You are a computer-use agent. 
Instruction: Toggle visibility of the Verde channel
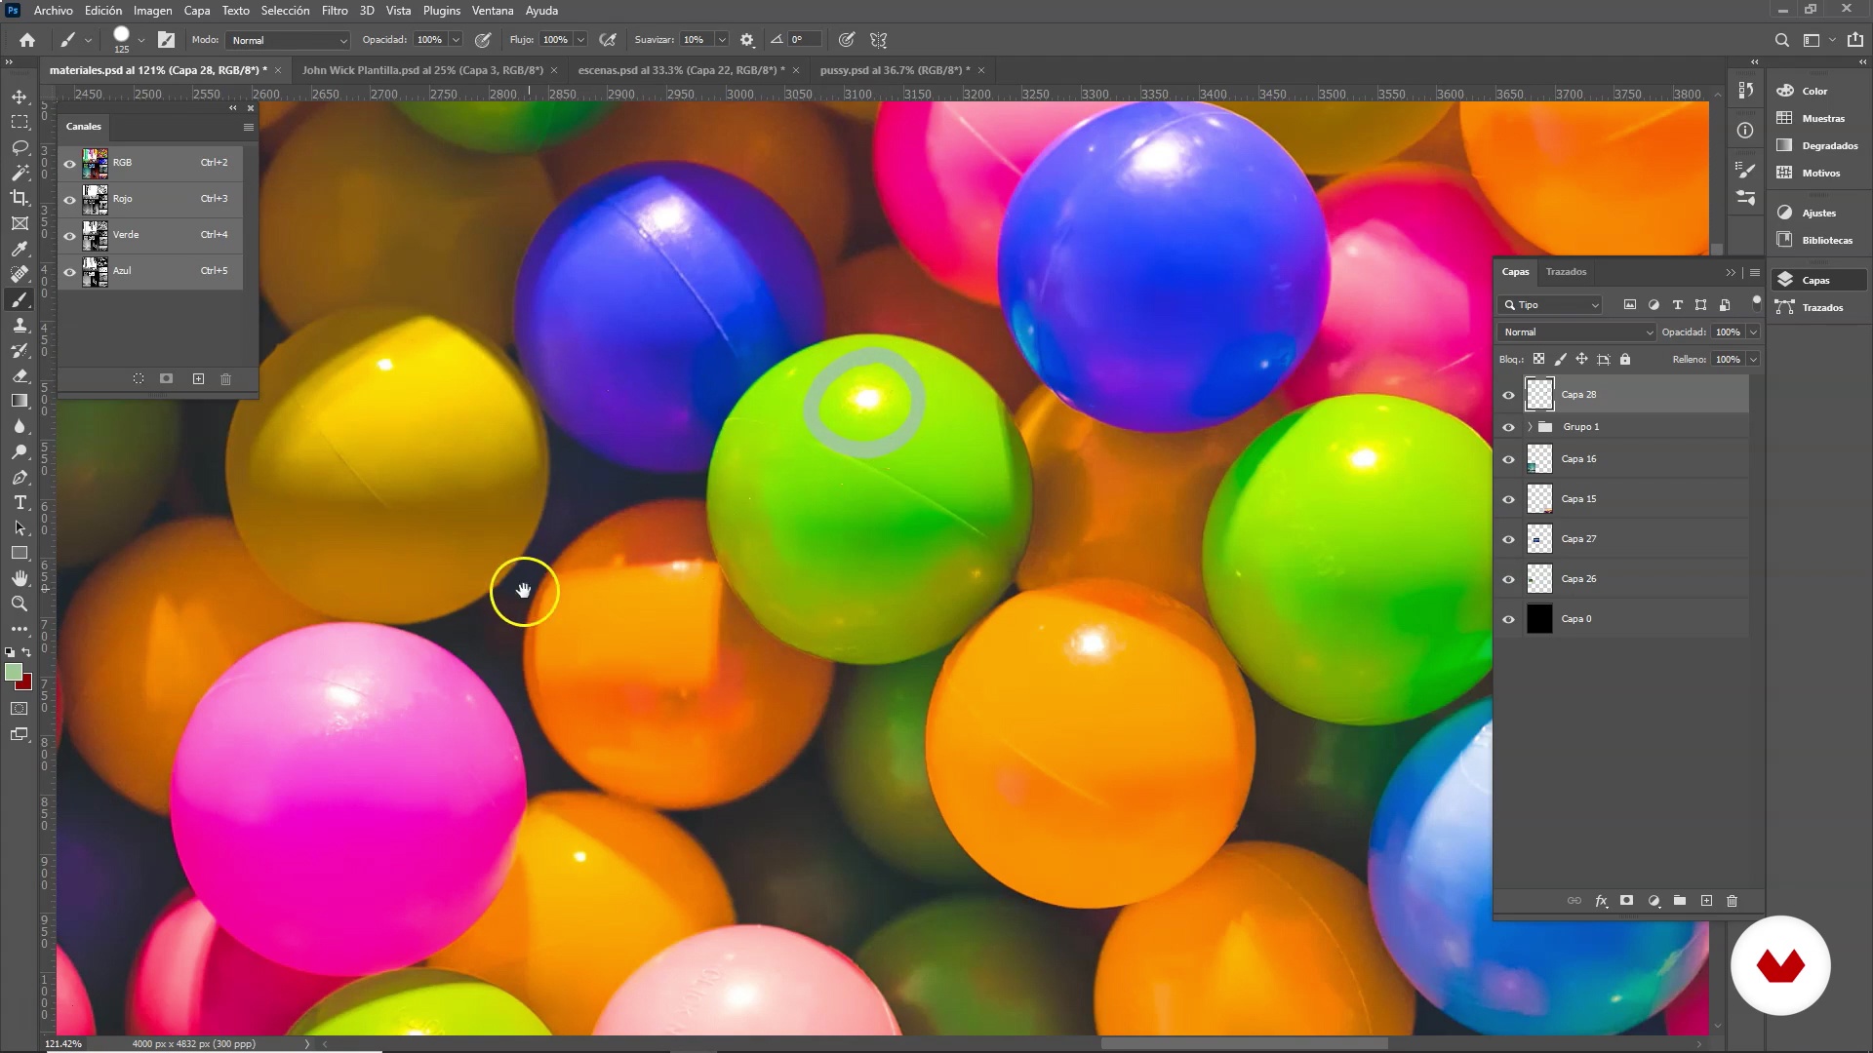point(69,235)
